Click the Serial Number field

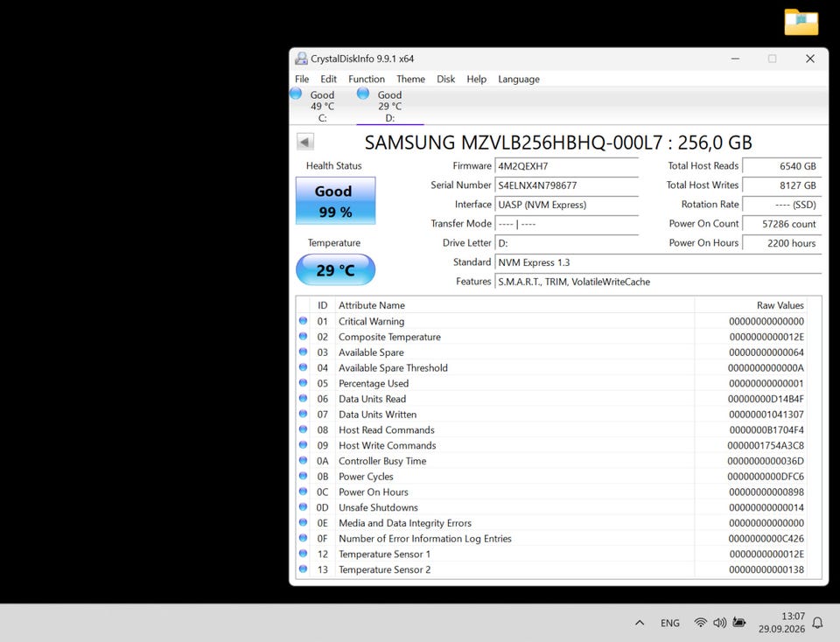pos(567,185)
